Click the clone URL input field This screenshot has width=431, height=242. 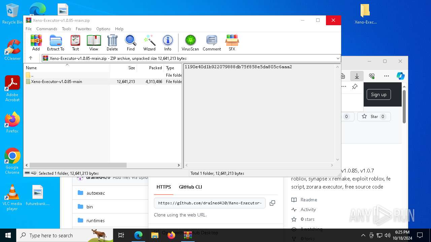pos(210,203)
